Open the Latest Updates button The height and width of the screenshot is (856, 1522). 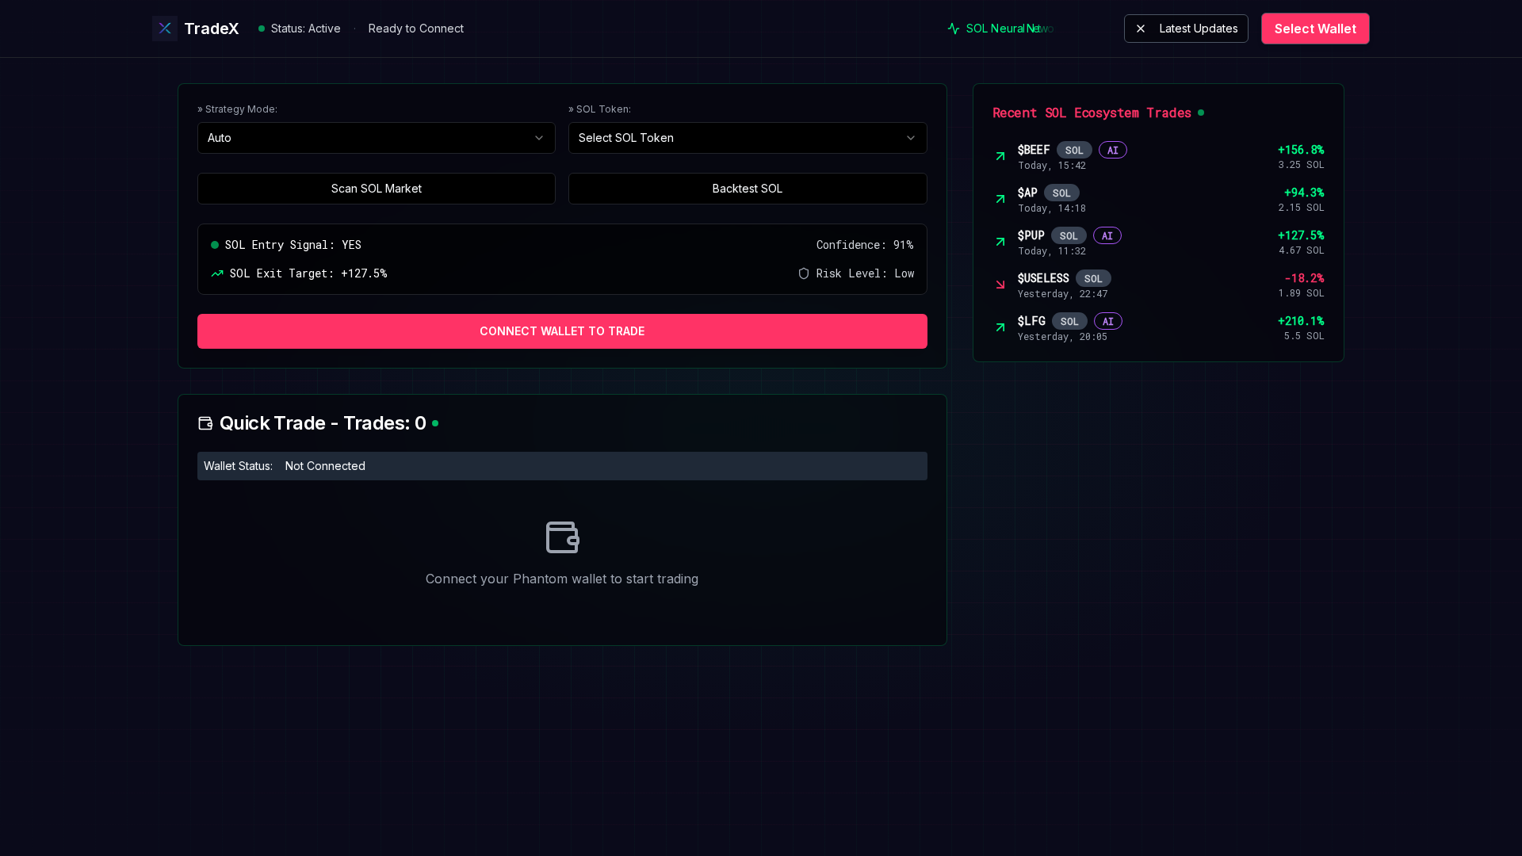(x=1186, y=29)
